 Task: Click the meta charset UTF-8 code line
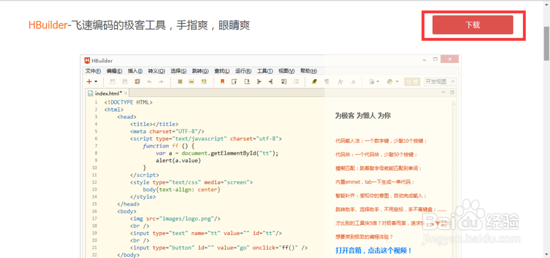(167, 131)
